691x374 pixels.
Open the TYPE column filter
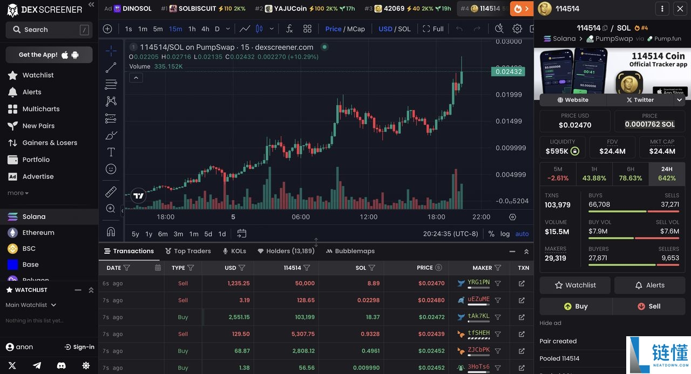pos(191,268)
